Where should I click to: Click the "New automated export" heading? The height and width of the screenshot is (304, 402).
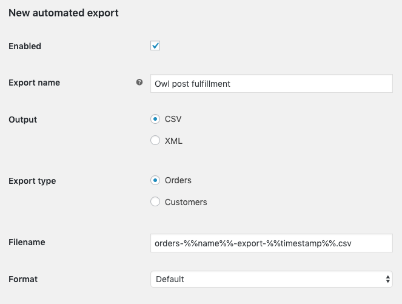pyautogui.click(x=64, y=12)
